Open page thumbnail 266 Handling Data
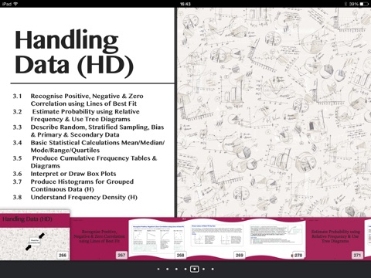 (x=35, y=236)
